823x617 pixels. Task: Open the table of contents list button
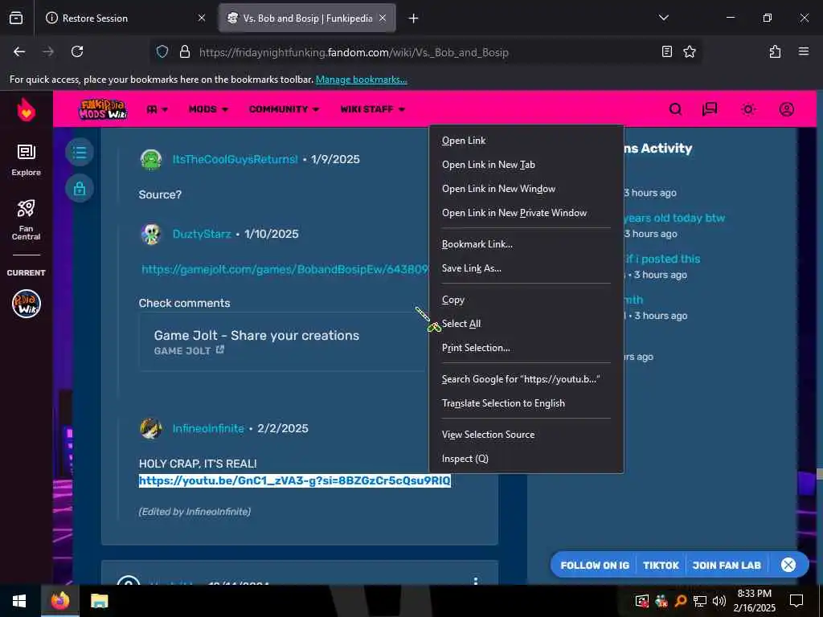coord(80,152)
